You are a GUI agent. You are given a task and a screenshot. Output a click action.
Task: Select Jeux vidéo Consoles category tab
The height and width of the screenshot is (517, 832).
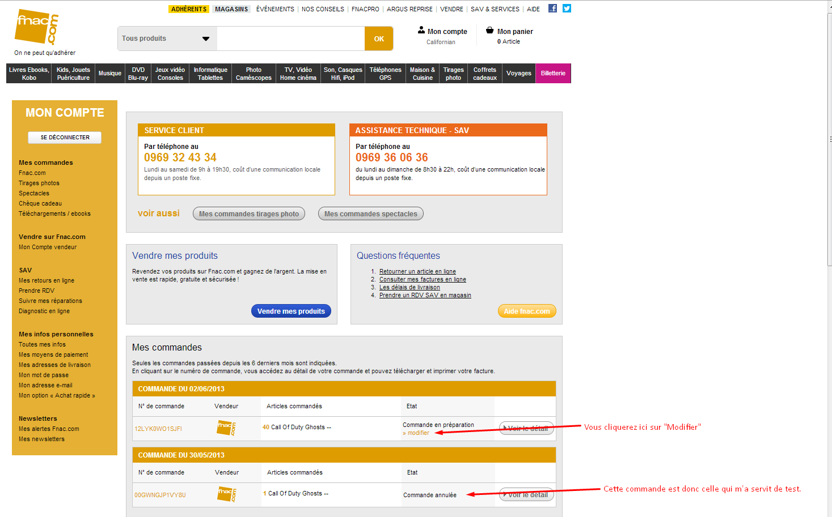pos(170,74)
